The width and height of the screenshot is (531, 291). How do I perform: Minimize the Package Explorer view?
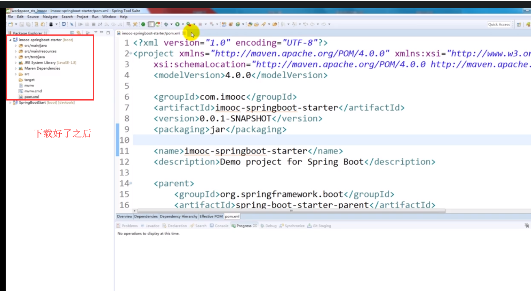point(101,32)
